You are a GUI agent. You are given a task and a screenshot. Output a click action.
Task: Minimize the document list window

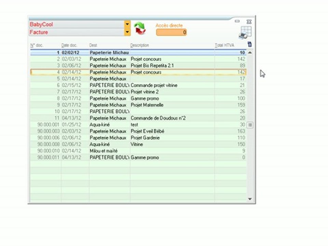(237, 21)
